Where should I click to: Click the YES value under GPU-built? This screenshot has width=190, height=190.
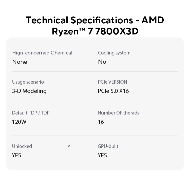(102, 155)
